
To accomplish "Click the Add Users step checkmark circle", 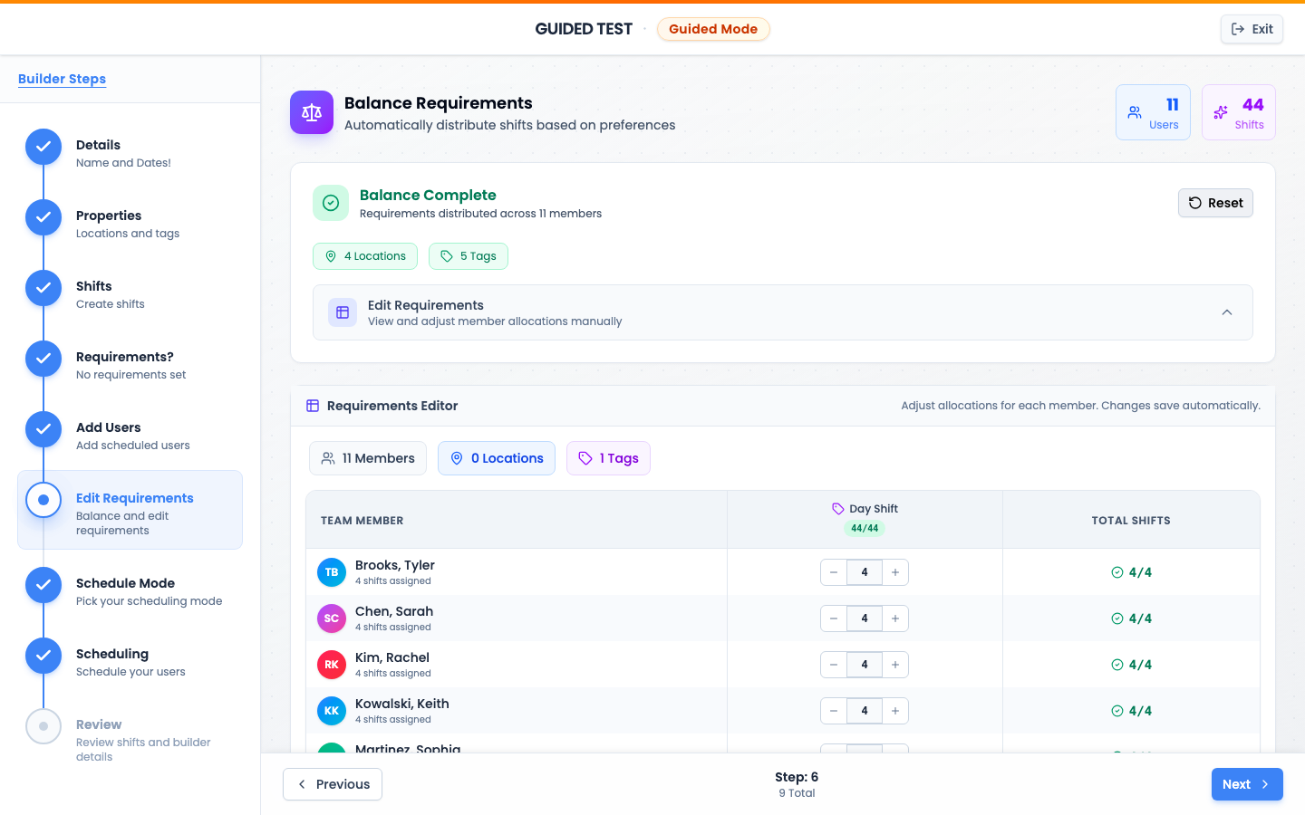I will pyautogui.click(x=43, y=429).
